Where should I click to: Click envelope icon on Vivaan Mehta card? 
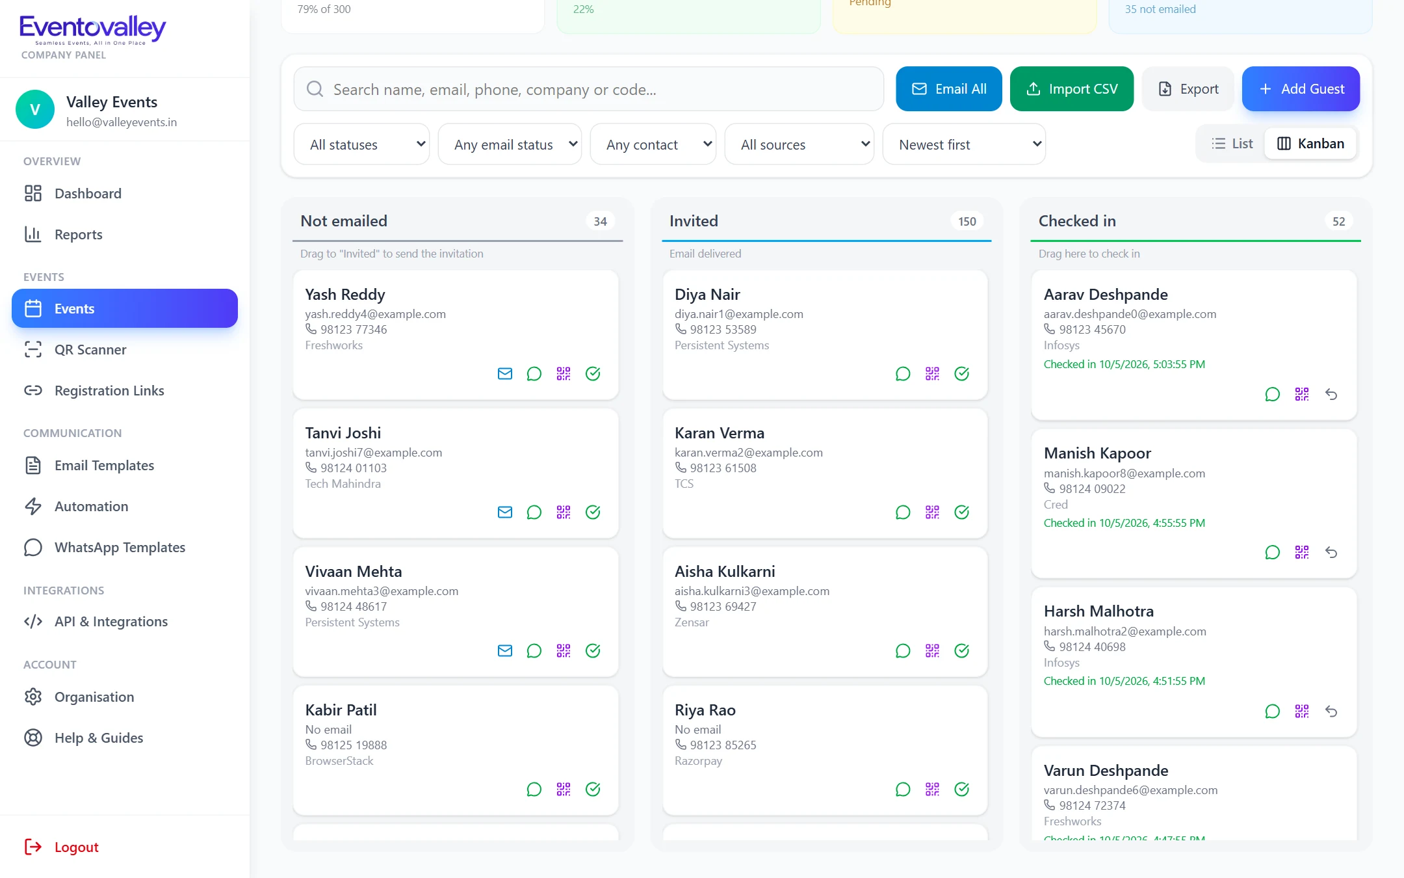pos(504,650)
